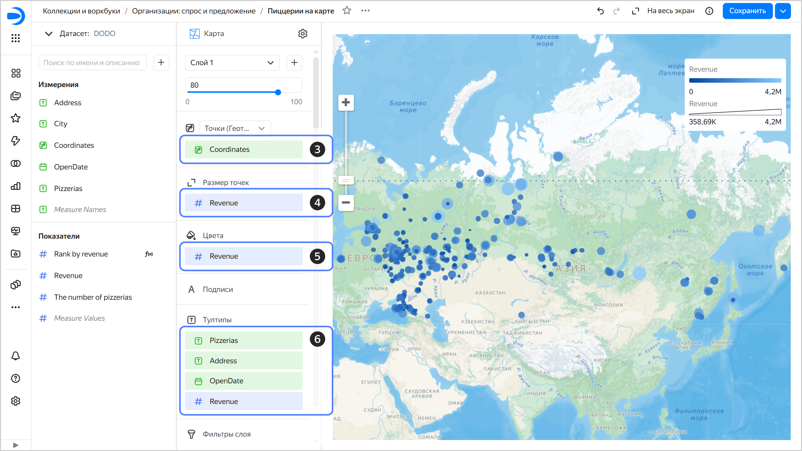The width and height of the screenshot is (802, 451).
Task: Open chart settings via the gear icon
Action: 303,34
